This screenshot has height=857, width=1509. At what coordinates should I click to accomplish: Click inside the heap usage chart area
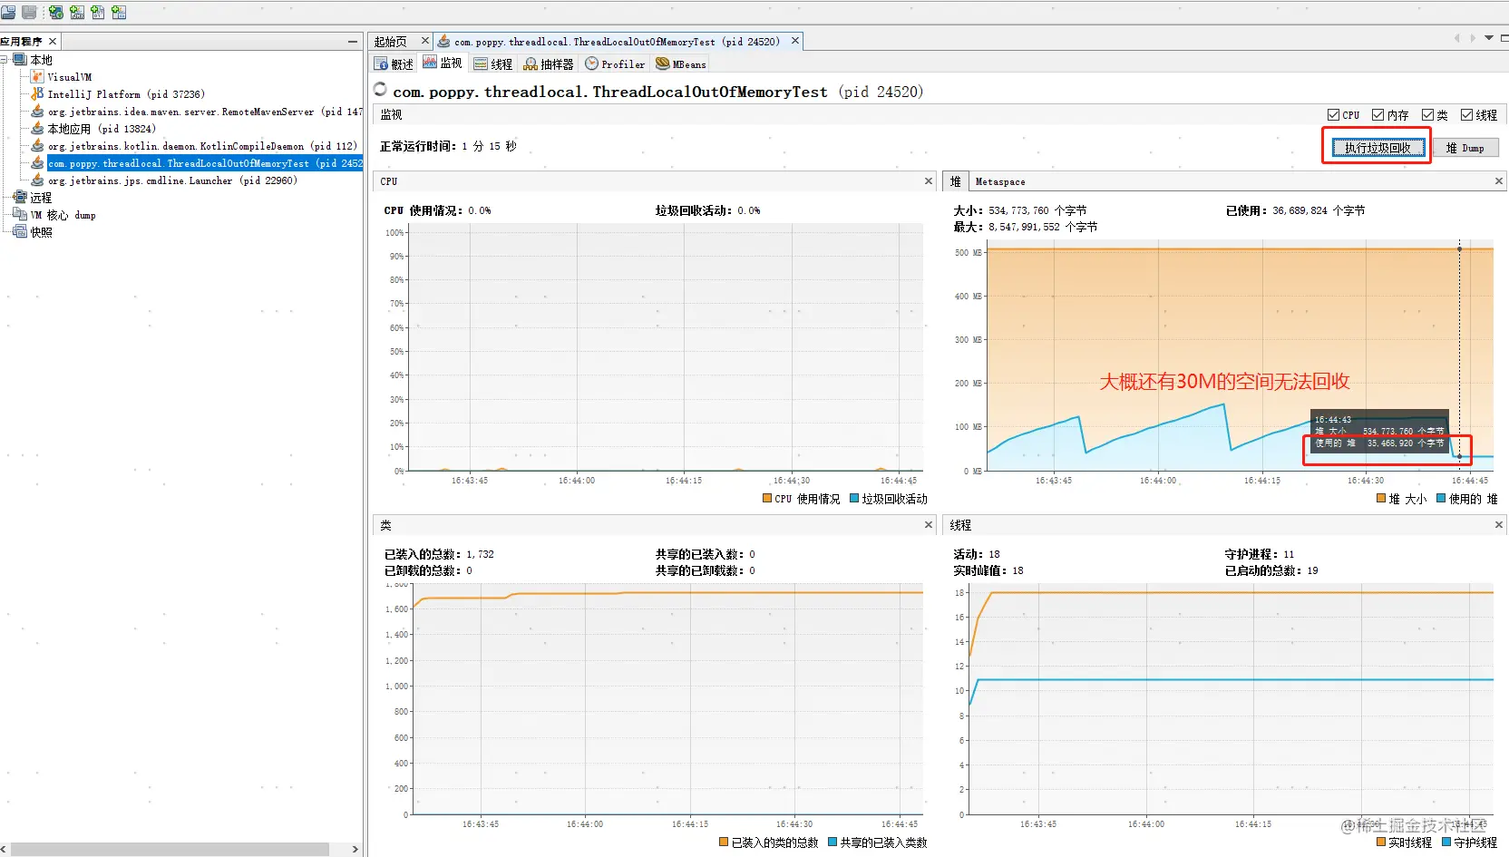pos(1240,355)
